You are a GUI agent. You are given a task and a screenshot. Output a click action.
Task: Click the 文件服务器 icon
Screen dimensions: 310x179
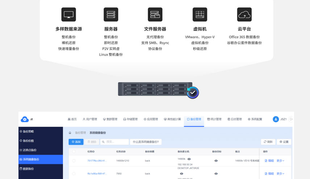[x=155, y=15]
